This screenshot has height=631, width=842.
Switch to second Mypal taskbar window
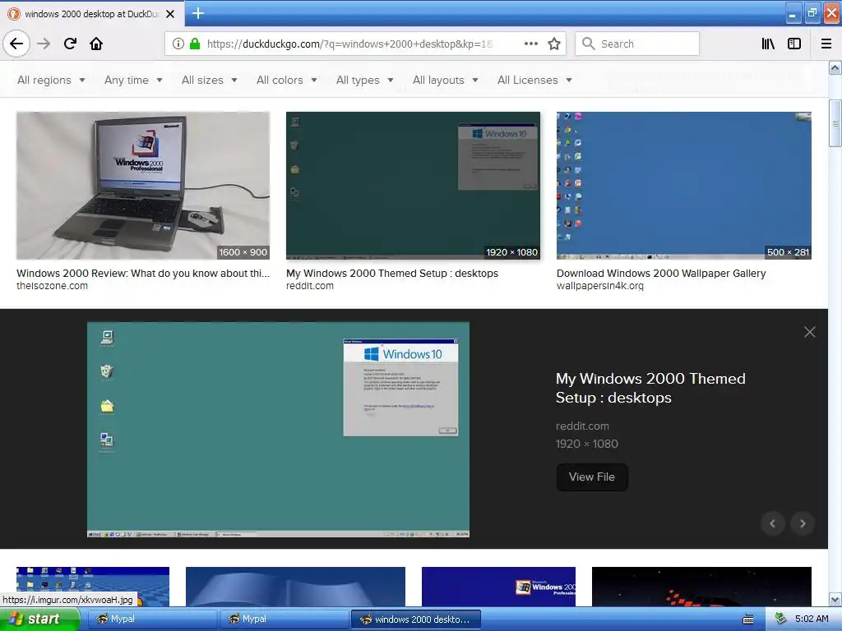point(284,619)
